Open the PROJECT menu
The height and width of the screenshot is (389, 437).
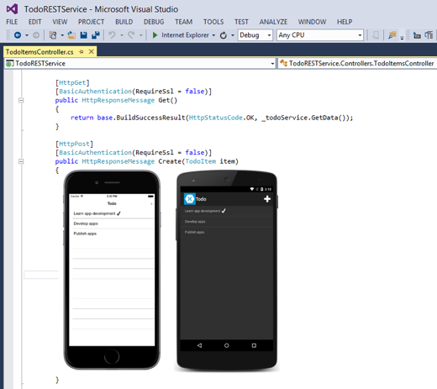[91, 22]
